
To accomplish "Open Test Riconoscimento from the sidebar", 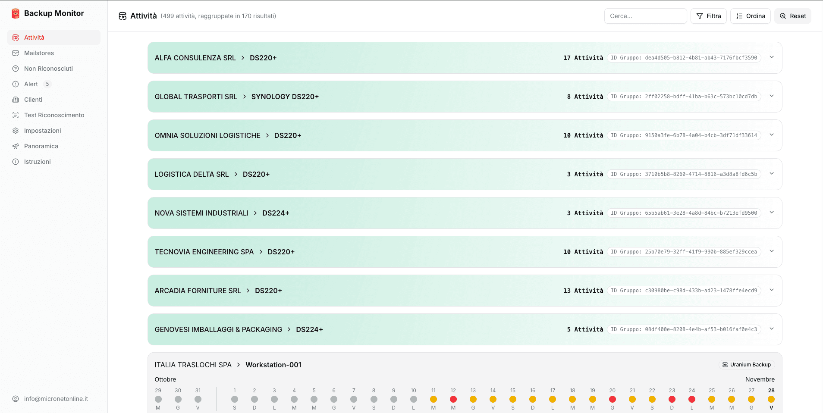I will [54, 115].
